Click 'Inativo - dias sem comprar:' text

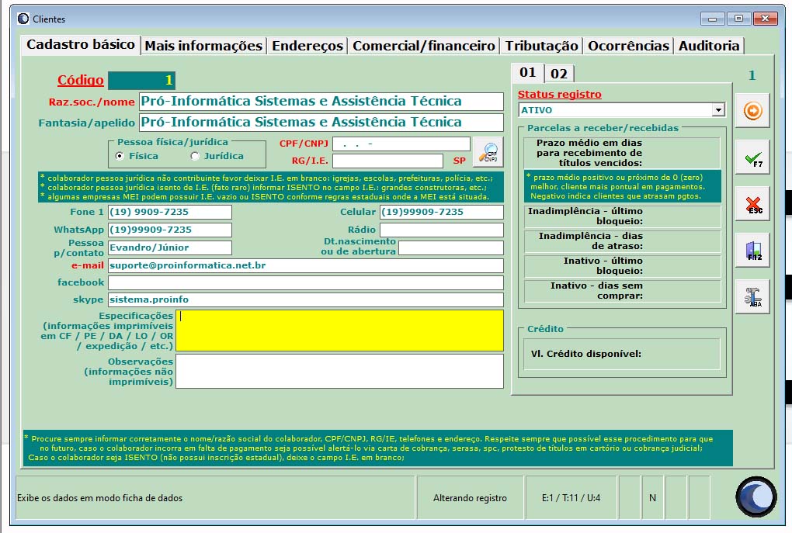(x=596, y=290)
